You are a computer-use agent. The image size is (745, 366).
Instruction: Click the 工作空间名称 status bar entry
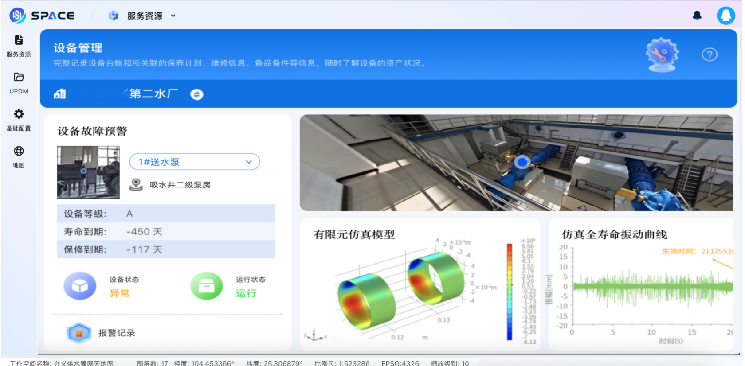(x=62, y=363)
